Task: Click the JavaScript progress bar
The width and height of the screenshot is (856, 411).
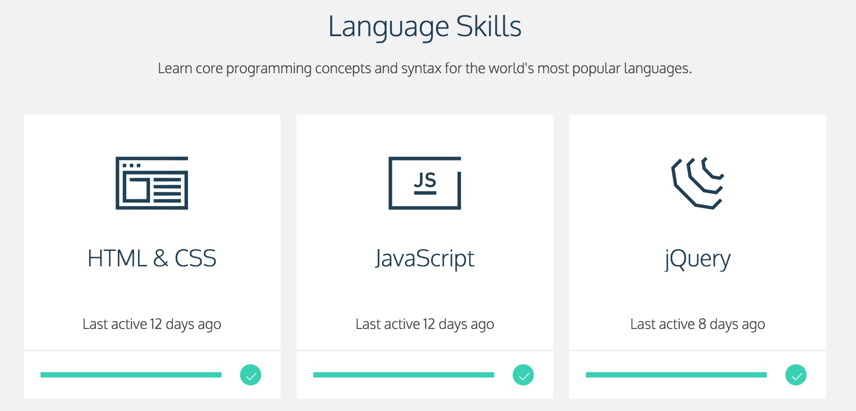Action: (x=404, y=375)
